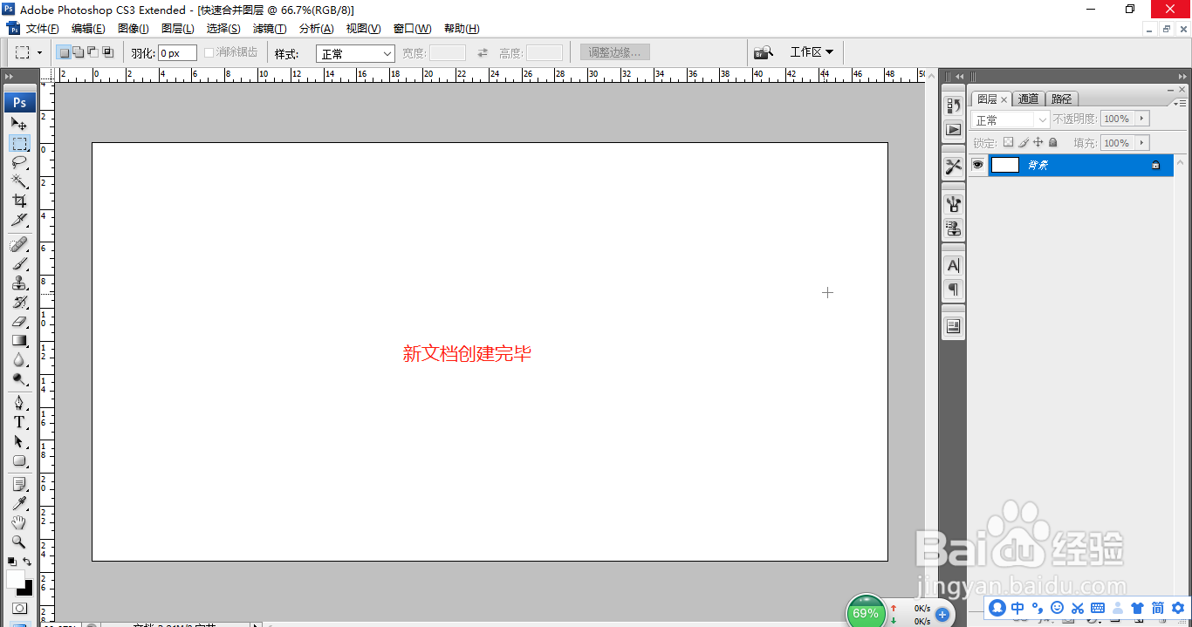Click the 调整边缘... refine edge button
Viewport: 1192px width, 627px height.
click(615, 52)
